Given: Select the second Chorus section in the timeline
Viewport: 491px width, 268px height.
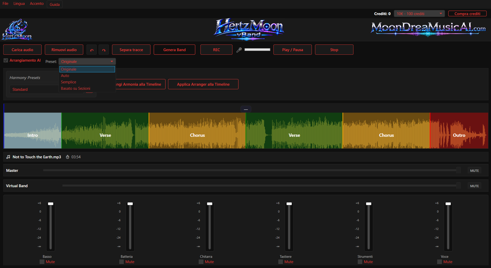Looking at the screenshot, I should tap(386, 131).
